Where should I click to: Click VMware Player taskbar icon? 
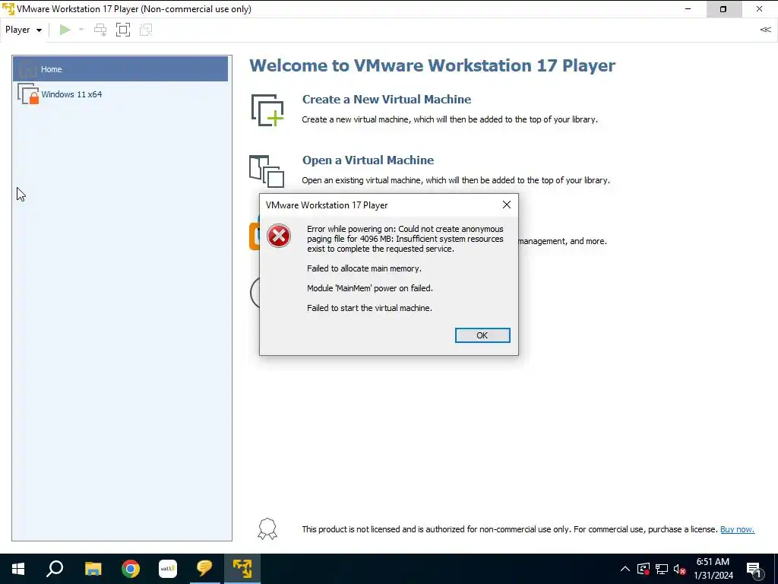[242, 569]
